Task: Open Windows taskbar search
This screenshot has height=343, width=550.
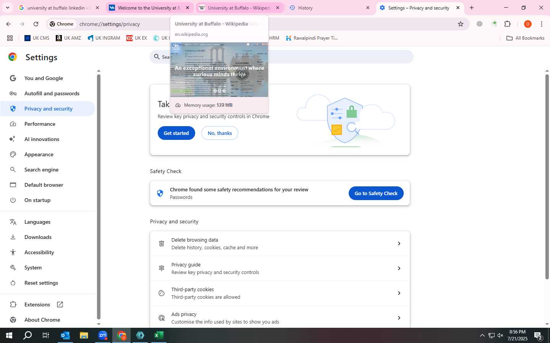Action: point(27,335)
